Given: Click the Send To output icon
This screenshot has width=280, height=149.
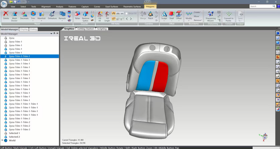Looking at the screenshot, I should click(x=240, y=14).
